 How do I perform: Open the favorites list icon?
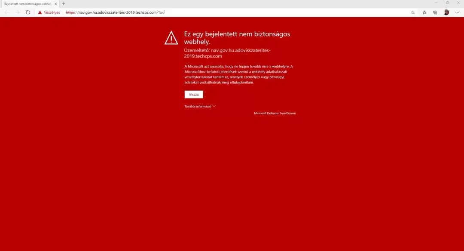click(424, 12)
